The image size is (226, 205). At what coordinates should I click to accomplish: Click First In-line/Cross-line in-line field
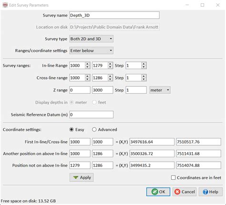click(80, 142)
